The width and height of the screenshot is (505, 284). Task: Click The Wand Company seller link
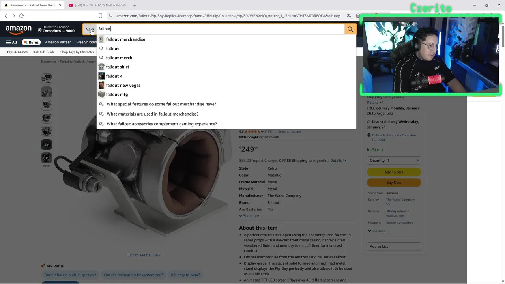coord(400,202)
